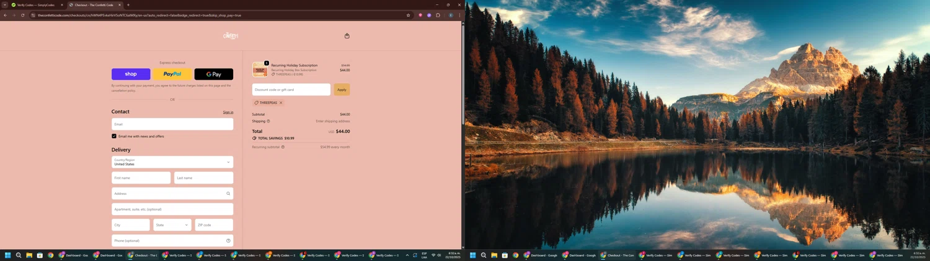Open the Chrome extensions puzzle icon
This screenshot has width=930, height=261.
[438, 15]
